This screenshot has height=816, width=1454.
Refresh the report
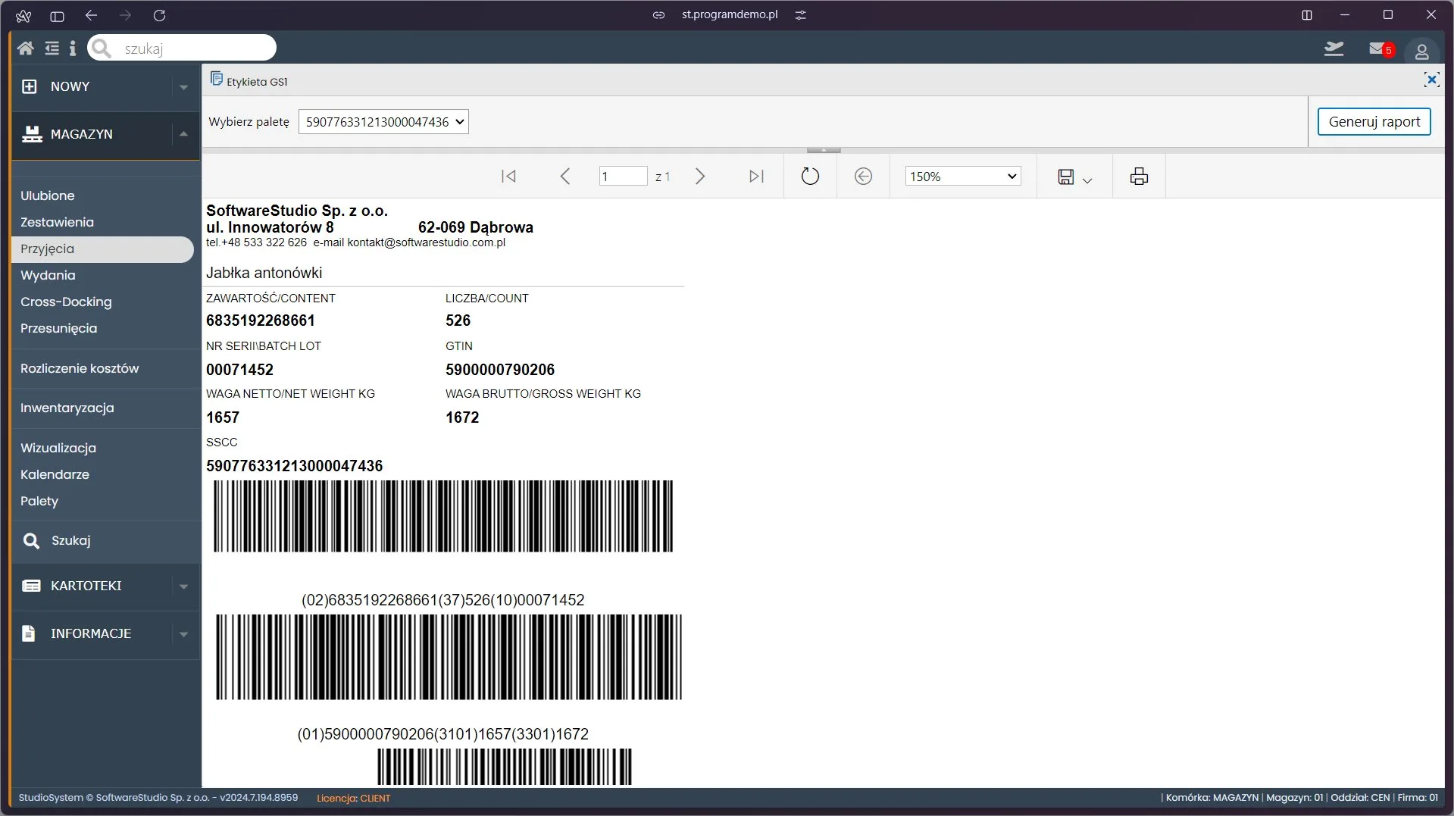tap(810, 177)
